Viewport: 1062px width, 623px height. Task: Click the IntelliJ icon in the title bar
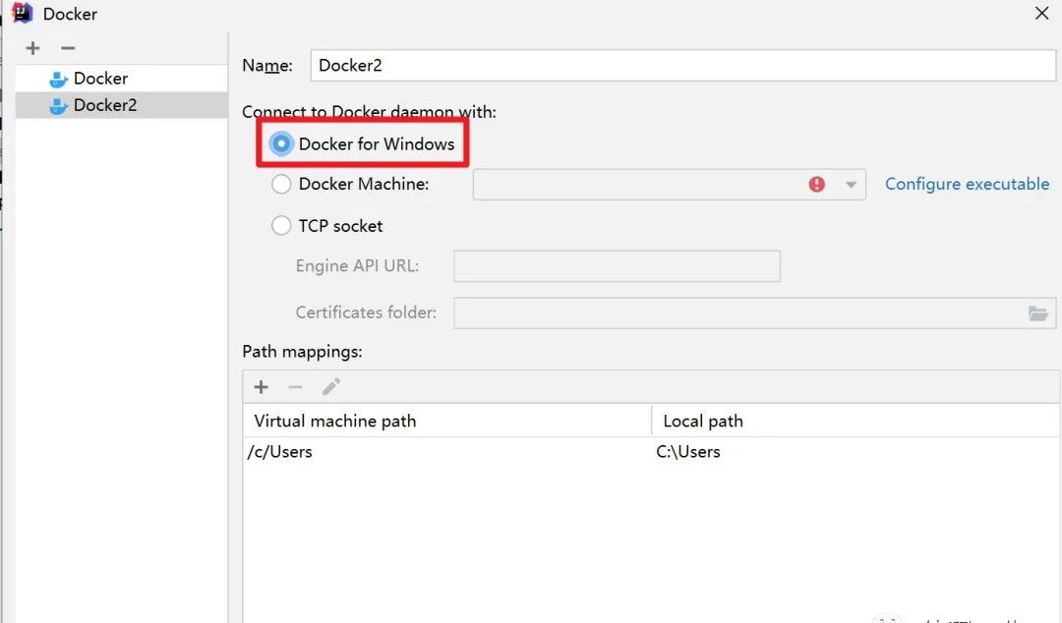click(23, 13)
